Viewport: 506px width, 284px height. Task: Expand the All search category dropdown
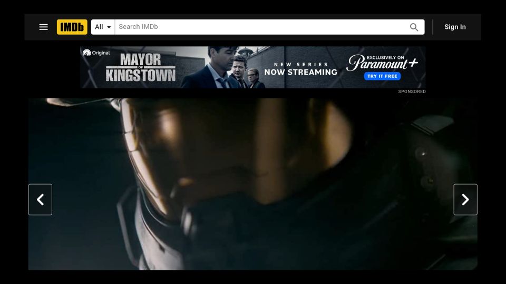point(103,27)
